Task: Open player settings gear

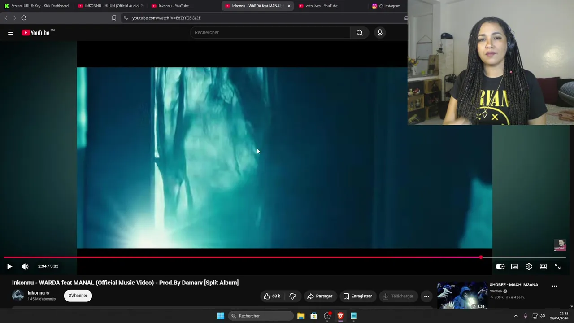Action: tap(529, 266)
